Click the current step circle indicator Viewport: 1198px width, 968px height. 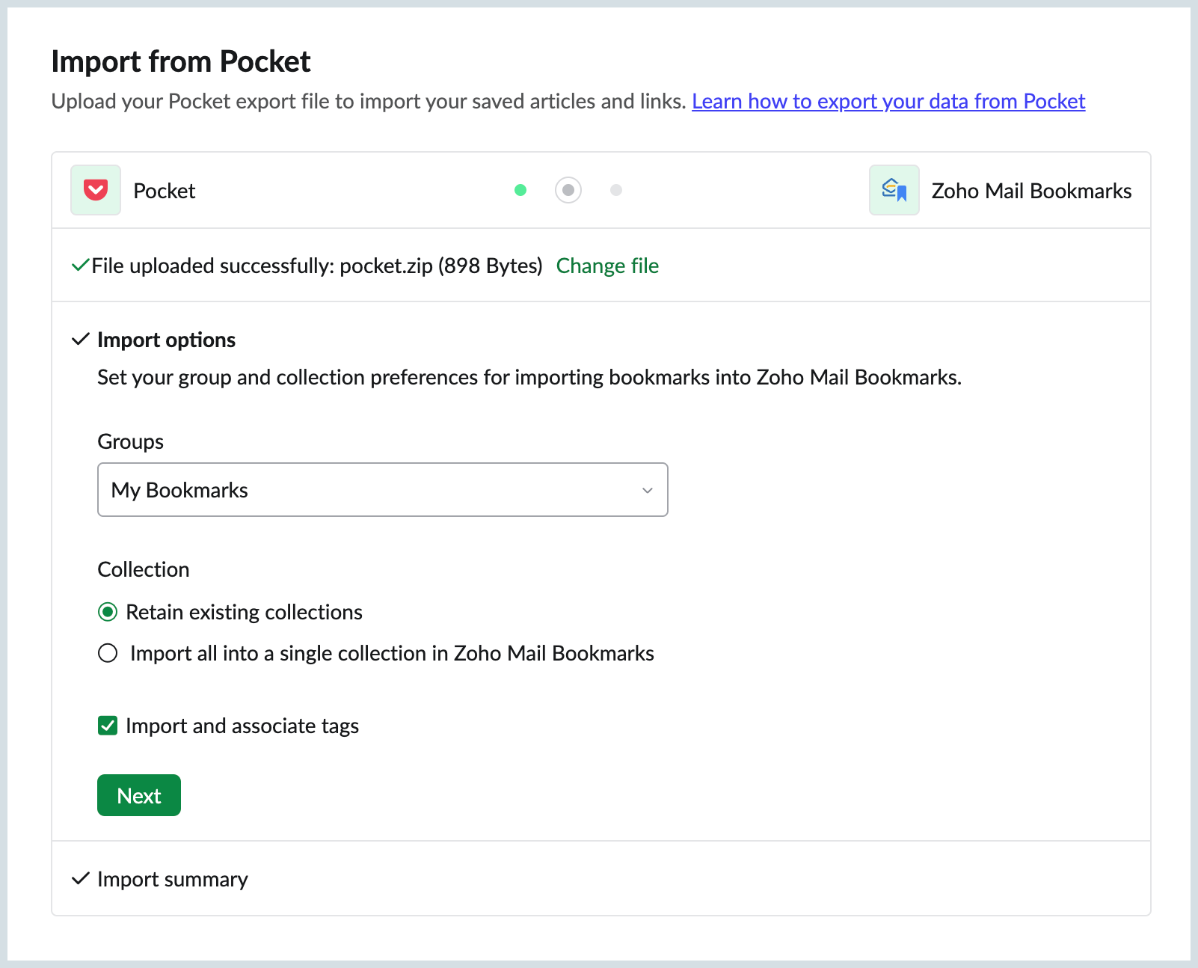tap(568, 190)
